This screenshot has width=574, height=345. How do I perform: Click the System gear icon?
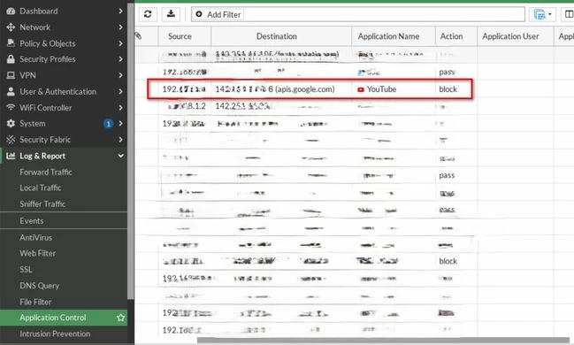11,124
